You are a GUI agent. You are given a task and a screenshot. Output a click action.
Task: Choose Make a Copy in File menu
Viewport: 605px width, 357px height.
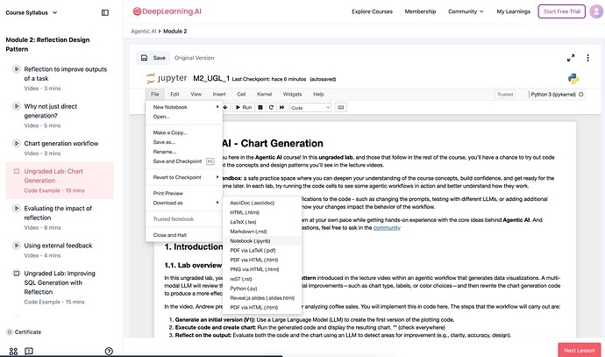[184, 132]
